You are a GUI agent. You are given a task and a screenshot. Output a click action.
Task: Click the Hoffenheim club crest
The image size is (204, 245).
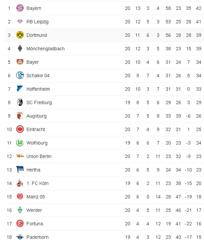coord(20,89)
